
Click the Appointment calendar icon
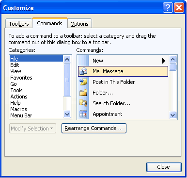pos(83,114)
